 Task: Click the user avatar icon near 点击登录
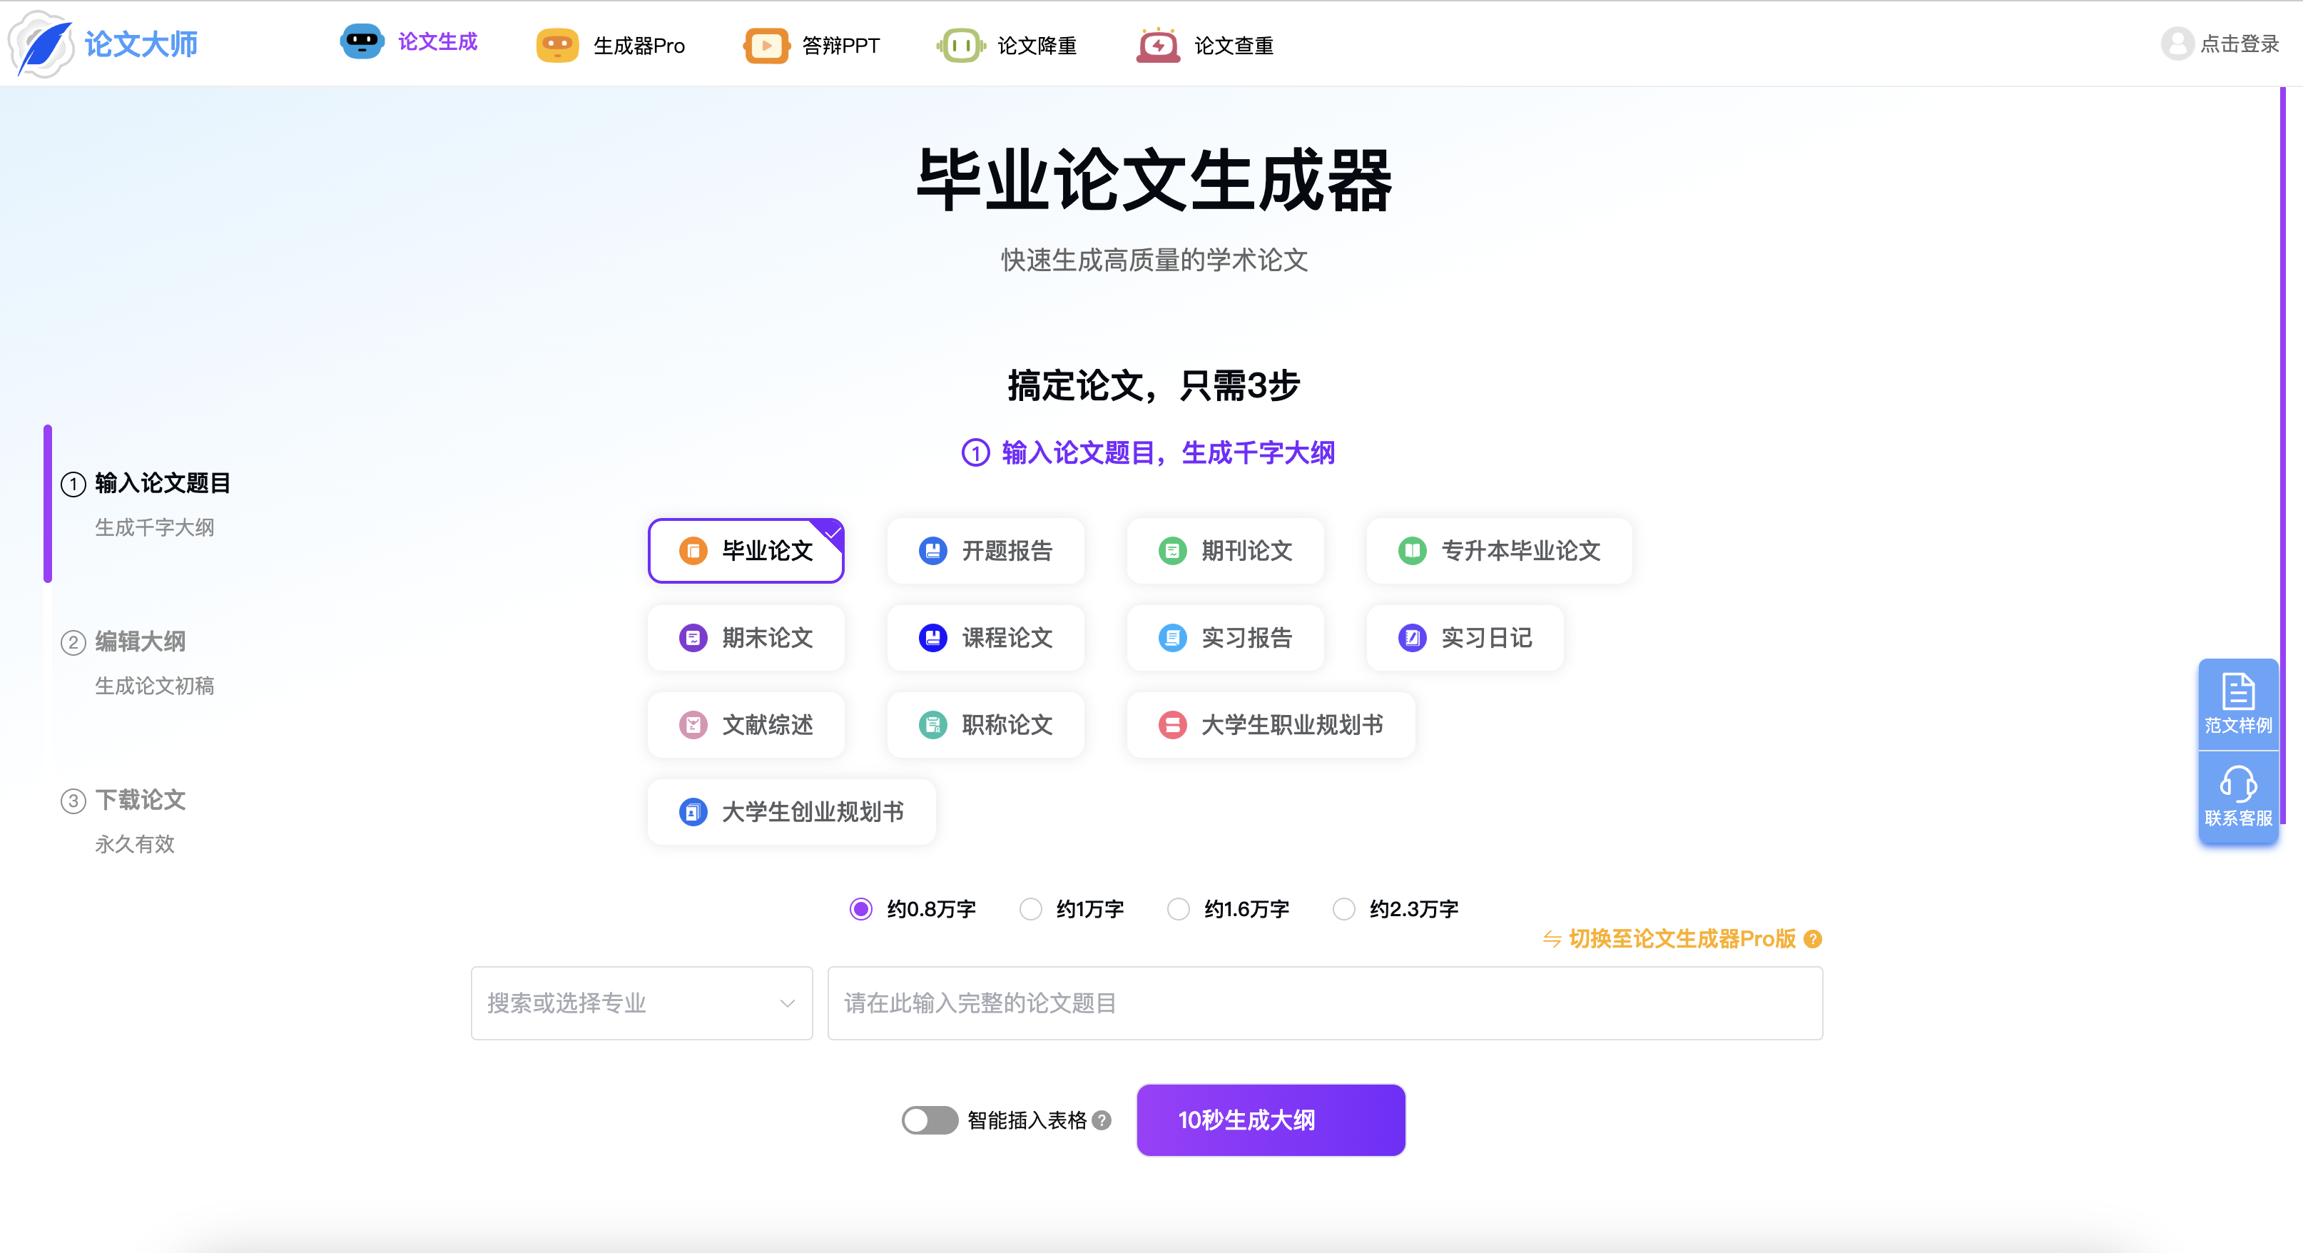coord(2177,43)
